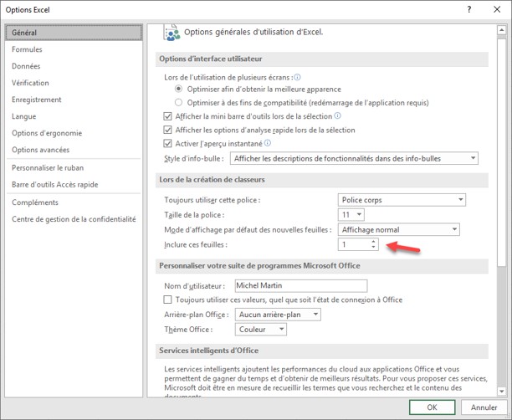Screen dimensions: 512x420
Task: Open the Langue category
Action: click(74, 116)
